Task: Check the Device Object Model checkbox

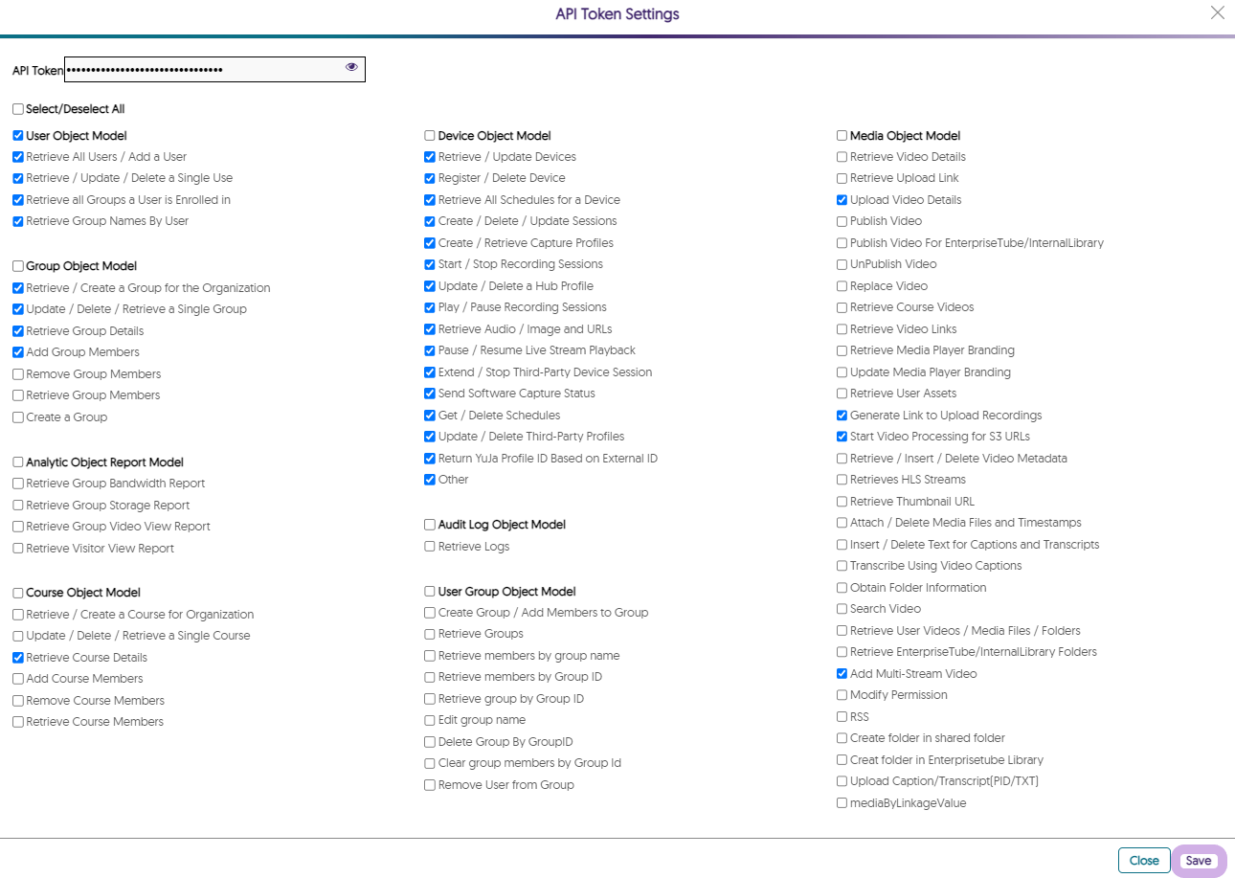Action: pos(430,136)
